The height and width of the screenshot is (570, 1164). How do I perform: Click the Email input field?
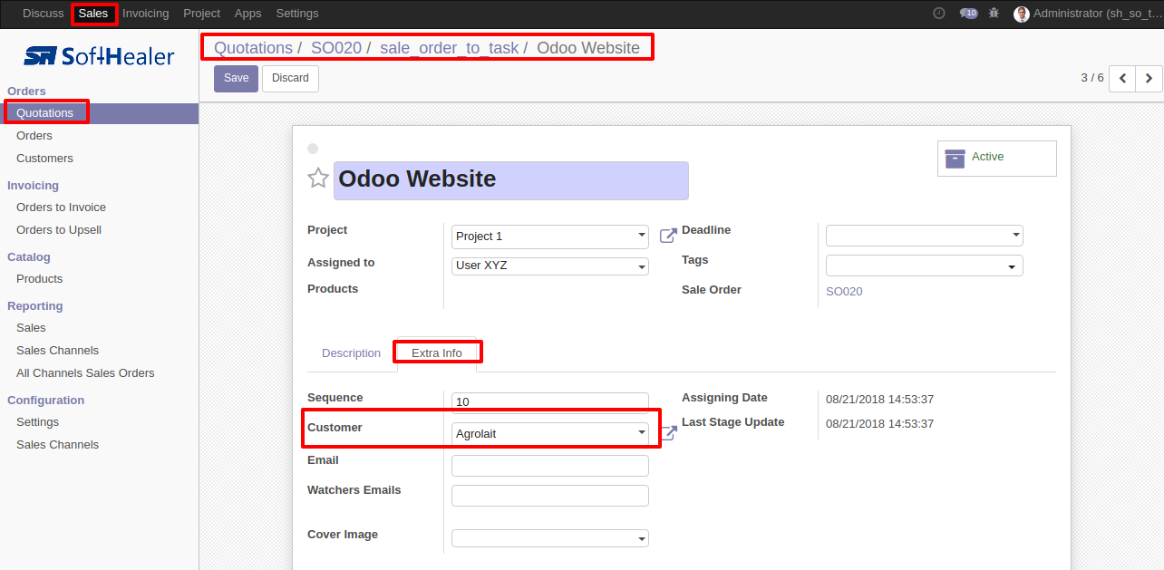coord(550,466)
